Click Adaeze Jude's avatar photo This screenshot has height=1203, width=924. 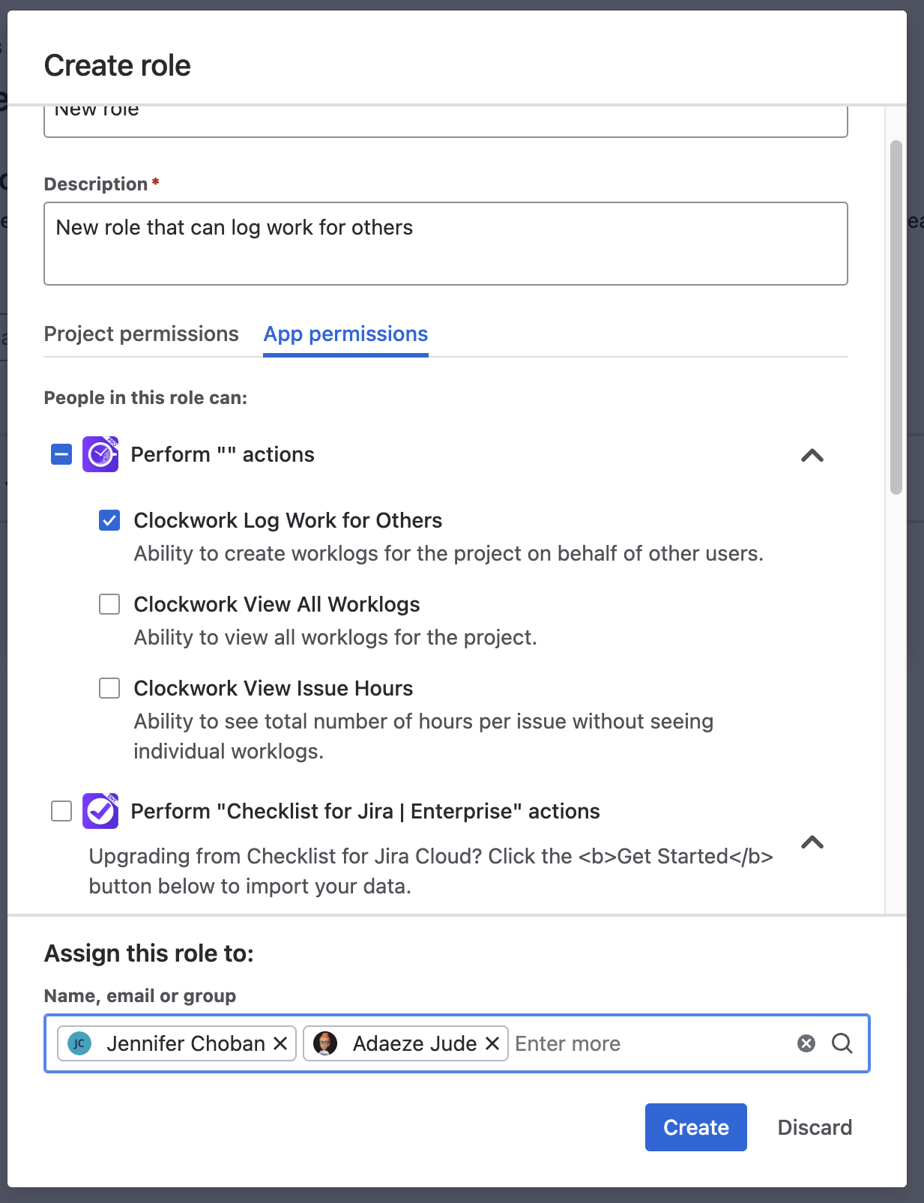click(325, 1043)
